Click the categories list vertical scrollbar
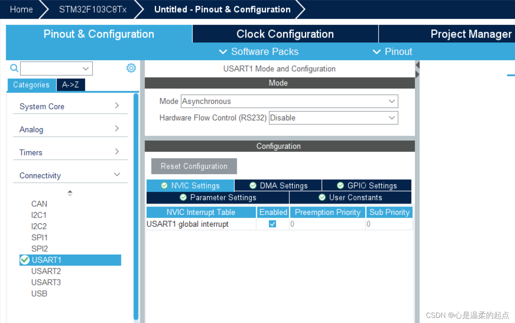This screenshot has width=515, height=323. coord(136,207)
